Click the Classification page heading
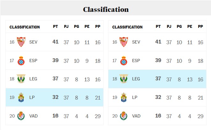This screenshot has height=130, width=211. pos(106,9)
